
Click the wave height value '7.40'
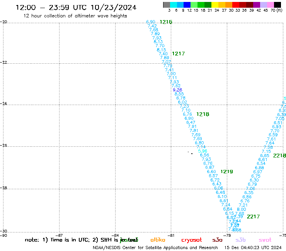163,54
